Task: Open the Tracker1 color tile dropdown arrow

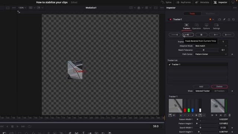Action: pyautogui.click(x=213, y=19)
